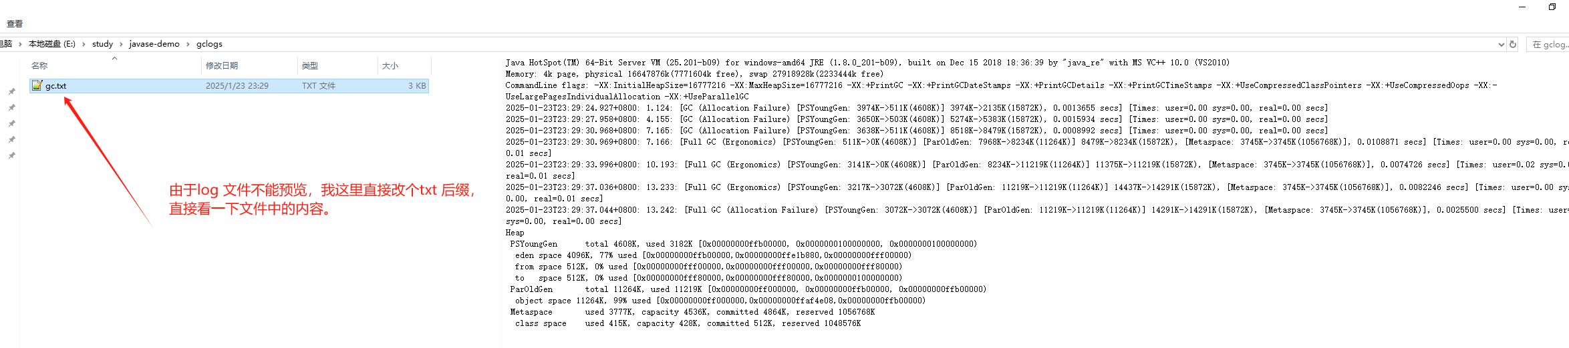The width and height of the screenshot is (1569, 348).
Task: Click the last quick access pin icon
Action: point(11,155)
